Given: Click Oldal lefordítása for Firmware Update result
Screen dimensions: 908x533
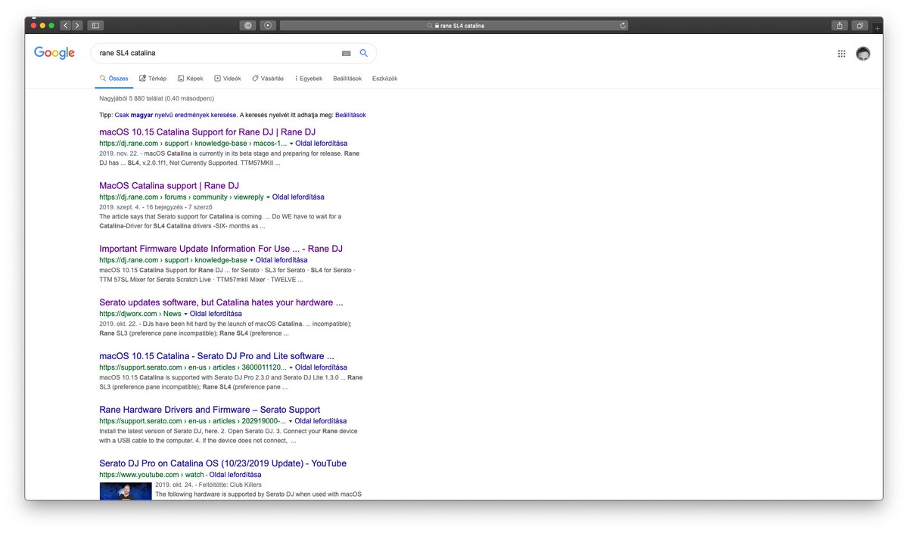Looking at the screenshot, I should pyautogui.click(x=281, y=260).
